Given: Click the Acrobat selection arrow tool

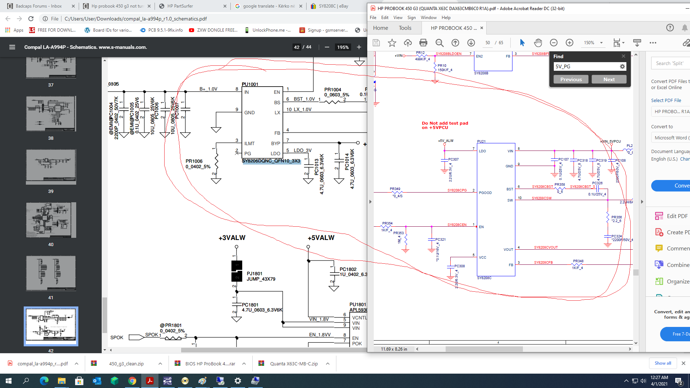Looking at the screenshot, I should pyautogui.click(x=522, y=43).
